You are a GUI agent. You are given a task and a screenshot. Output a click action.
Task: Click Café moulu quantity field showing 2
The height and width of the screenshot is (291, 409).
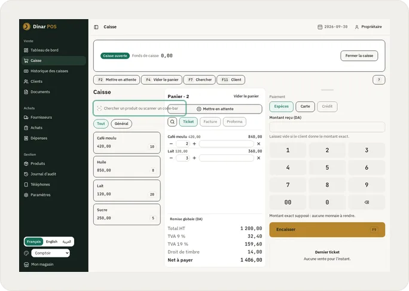(x=182, y=143)
